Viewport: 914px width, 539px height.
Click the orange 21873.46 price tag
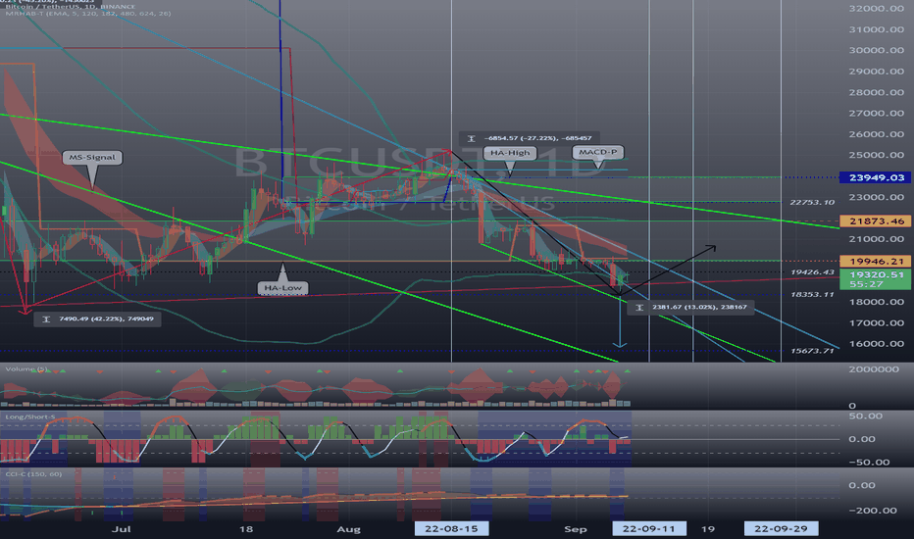(876, 221)
